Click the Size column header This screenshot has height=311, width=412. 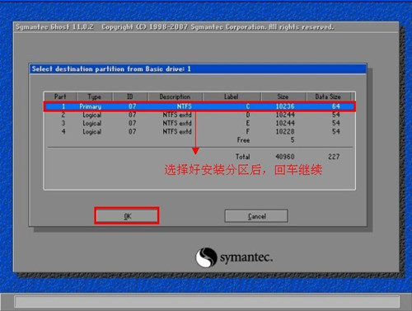(283, 97)
